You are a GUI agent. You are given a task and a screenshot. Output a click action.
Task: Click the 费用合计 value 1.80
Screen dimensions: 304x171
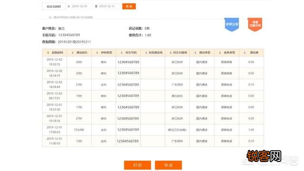pos(148,35)
